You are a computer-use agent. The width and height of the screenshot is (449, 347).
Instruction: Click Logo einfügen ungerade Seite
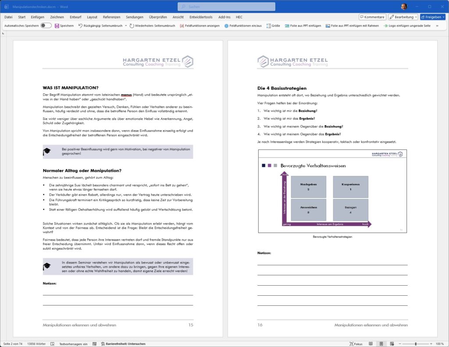[x=385, y=26]
